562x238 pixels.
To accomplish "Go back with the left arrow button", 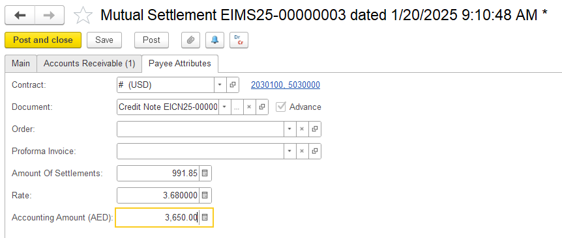I will point(20,15).
